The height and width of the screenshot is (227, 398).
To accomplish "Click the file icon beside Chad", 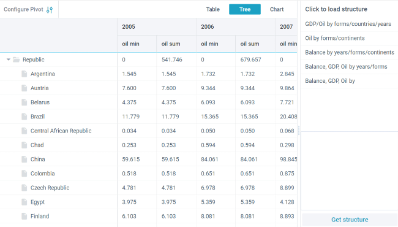I will click(x=24, y=145).
